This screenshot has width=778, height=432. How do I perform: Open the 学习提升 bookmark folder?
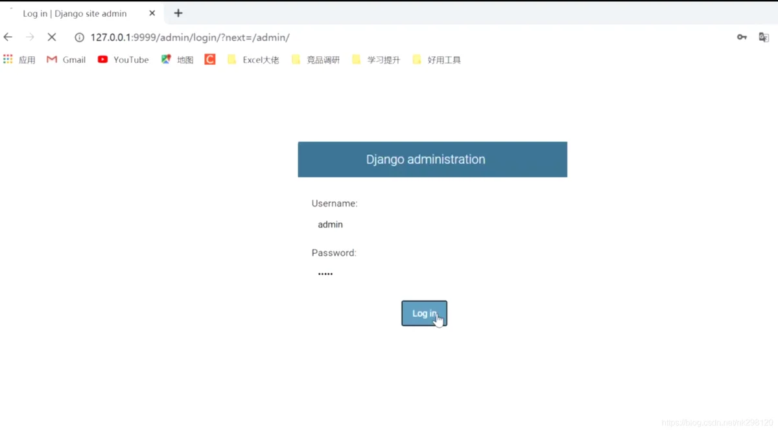point(376,60)
